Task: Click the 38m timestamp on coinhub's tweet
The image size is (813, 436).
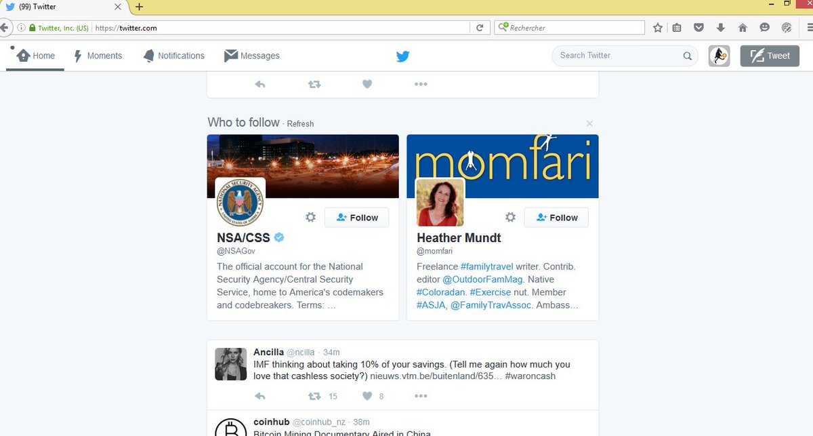Action: point(361,422)
